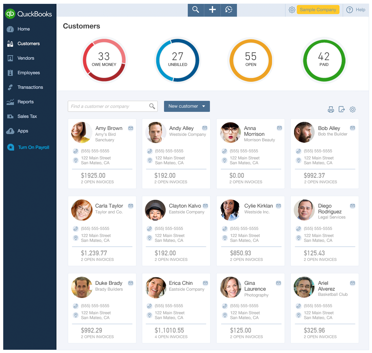Email Gina Laurence with envelope icon

[279, 283]
